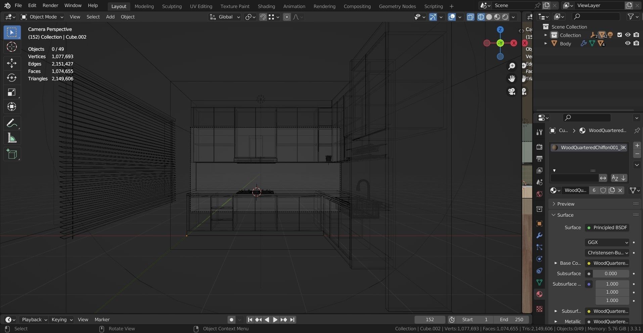This screenshot has height=333, width=643.
Task: Toggle snapping magnet in header
Action: point(263,17)
